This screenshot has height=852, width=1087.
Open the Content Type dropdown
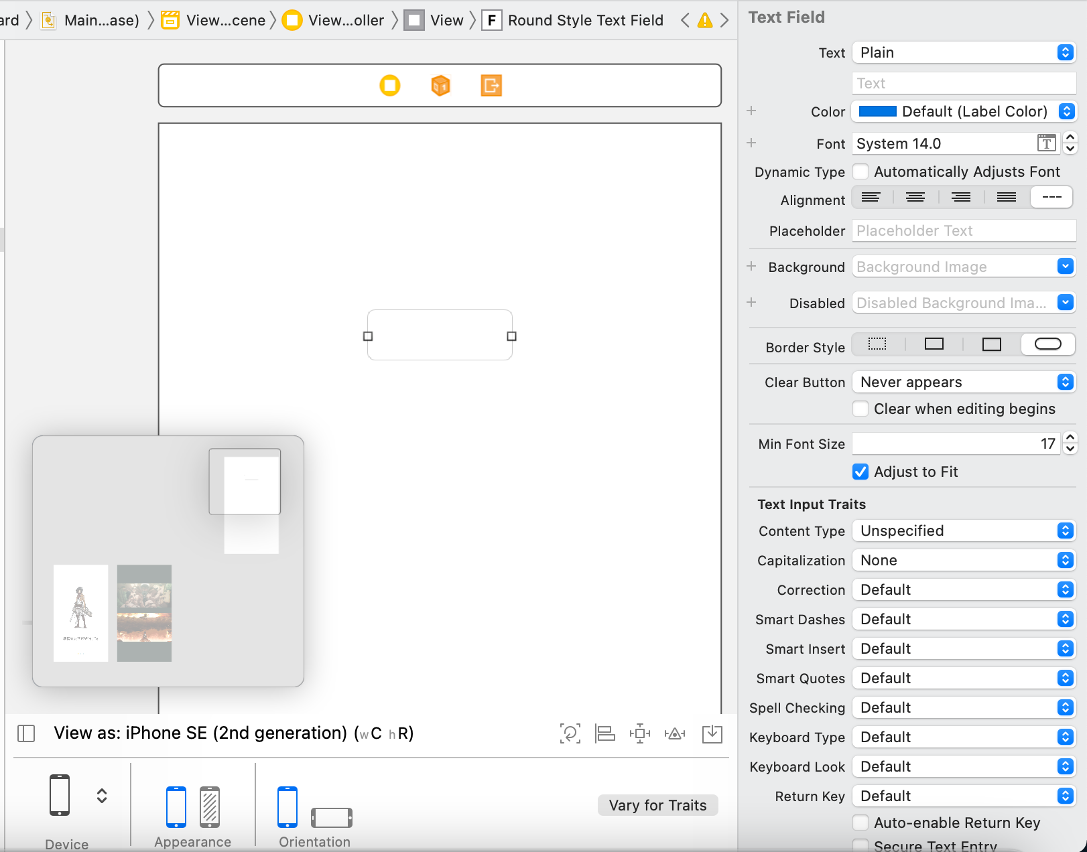point(964,530)
